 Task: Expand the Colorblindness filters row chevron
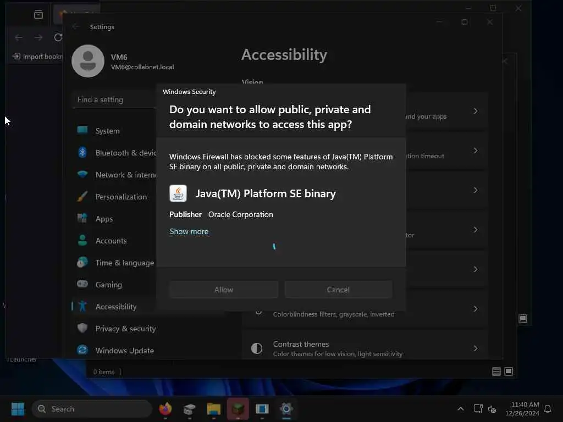pos(476,309)
